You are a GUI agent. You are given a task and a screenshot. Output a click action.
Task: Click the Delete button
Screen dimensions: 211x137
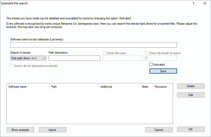(191, 86)
